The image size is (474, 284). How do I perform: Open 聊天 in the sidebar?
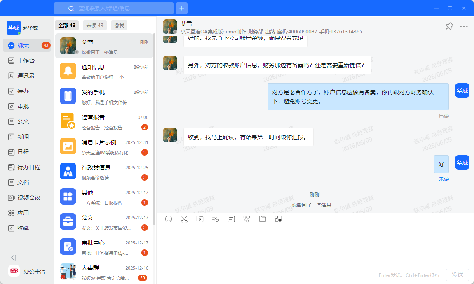click(x=27, y=45)
